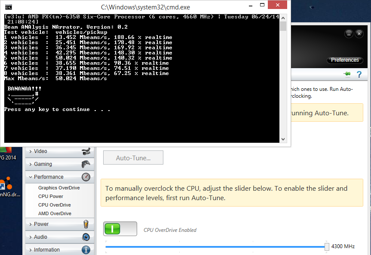371x255 pixels.
Task: Expand the Audio category
Action: coord(60,237)
